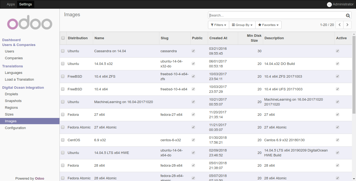356x181 pixels.
Task: Select the 10.4 x64 ZFS row checkbox
Action: [x=63, y=76]
